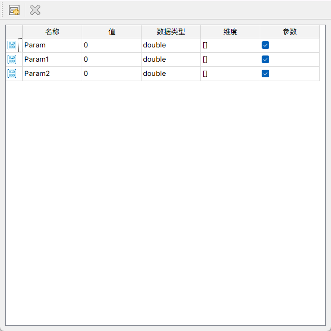Open the double data type cell for Param1
The height and width of the screenshot is (331, 331).
coord(170,59)
